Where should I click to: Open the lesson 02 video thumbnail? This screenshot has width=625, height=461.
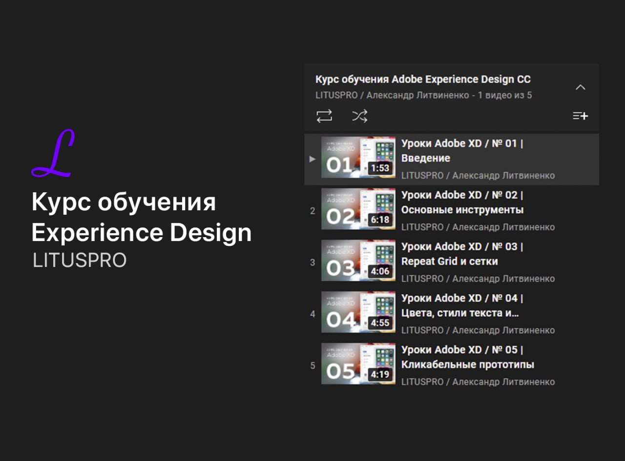pyautogui.click(x=358, y=209)
